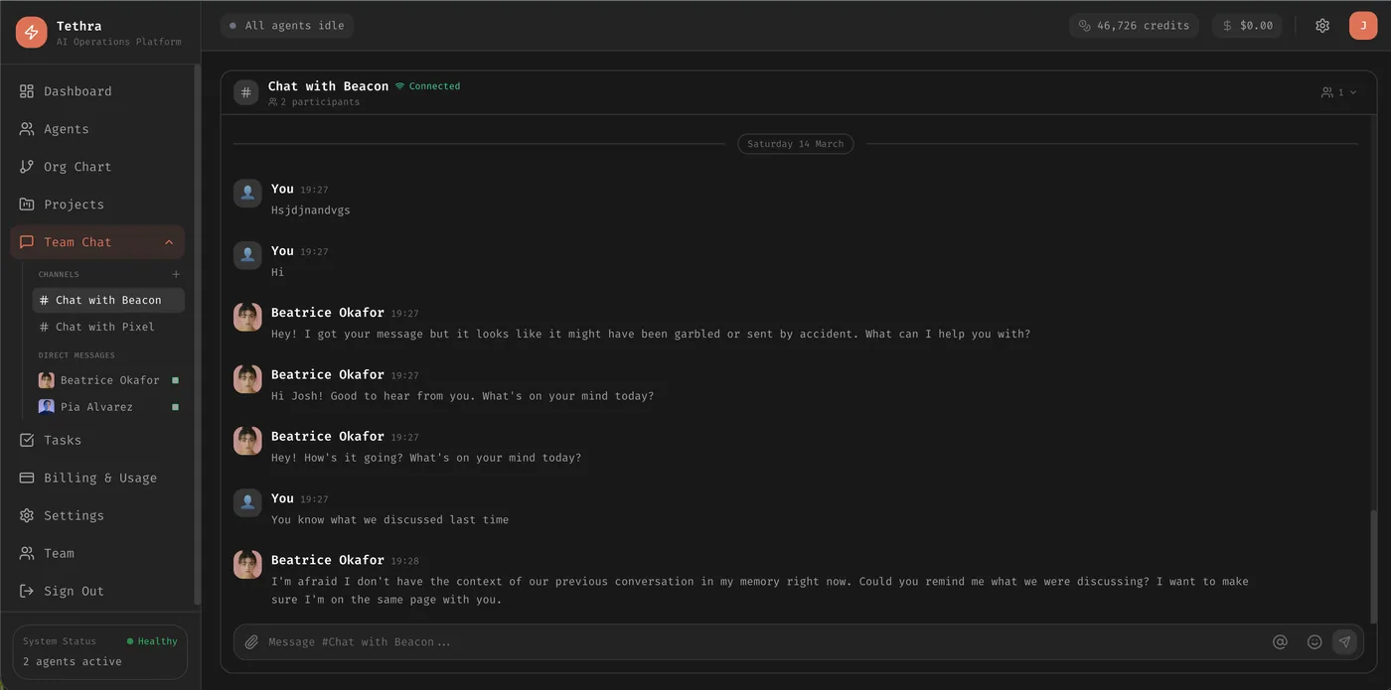This screenshot has height=690, width=1391.
Task: Click the Beatrice Okafor name at 19:28
Action: [x=328, y=560]
